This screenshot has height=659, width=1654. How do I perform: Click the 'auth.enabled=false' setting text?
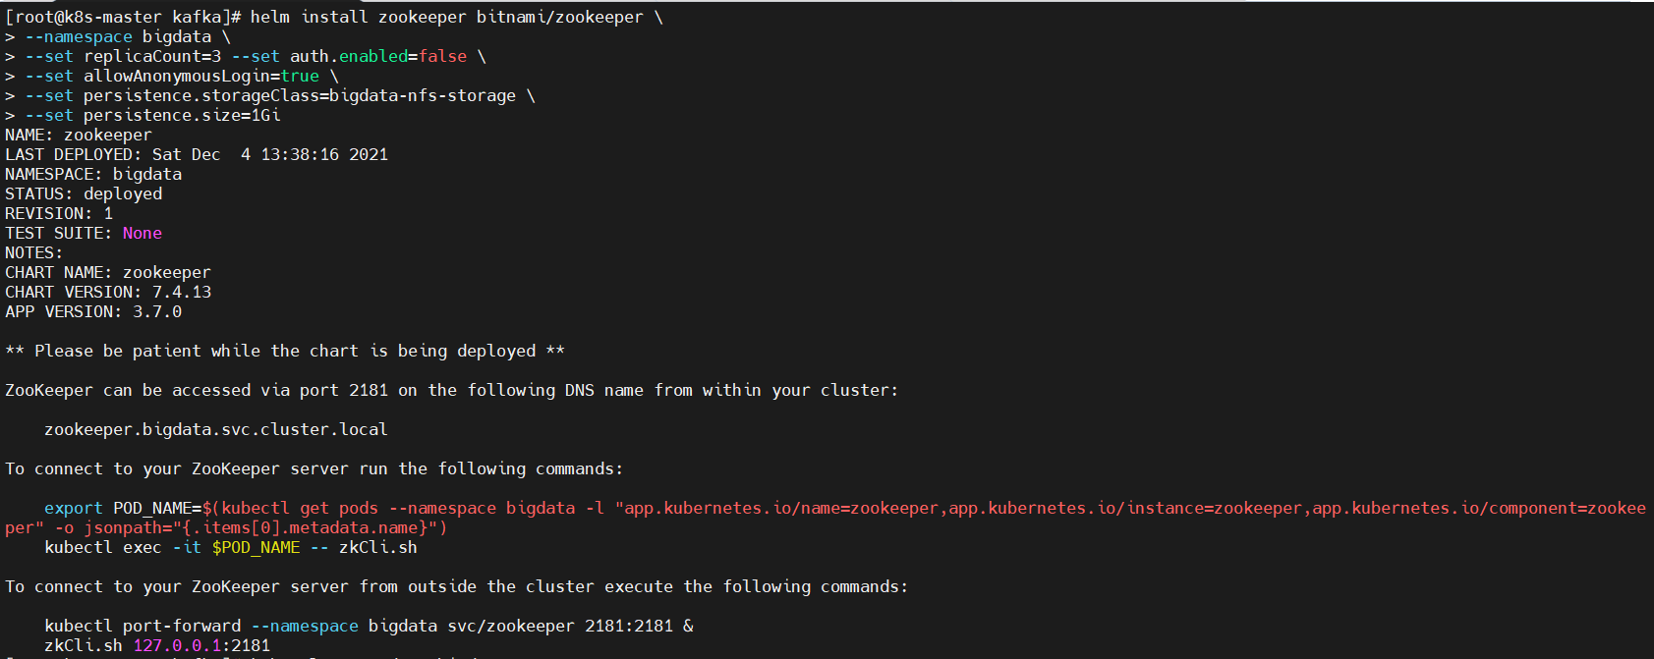point(378,56)
